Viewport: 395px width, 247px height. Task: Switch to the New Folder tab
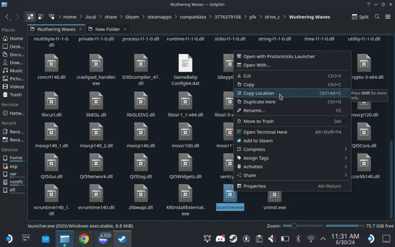tap(107, 29)
